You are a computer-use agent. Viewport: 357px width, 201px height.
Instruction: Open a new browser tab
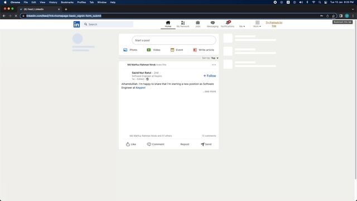pyautogui.click(x=66, y=9)
